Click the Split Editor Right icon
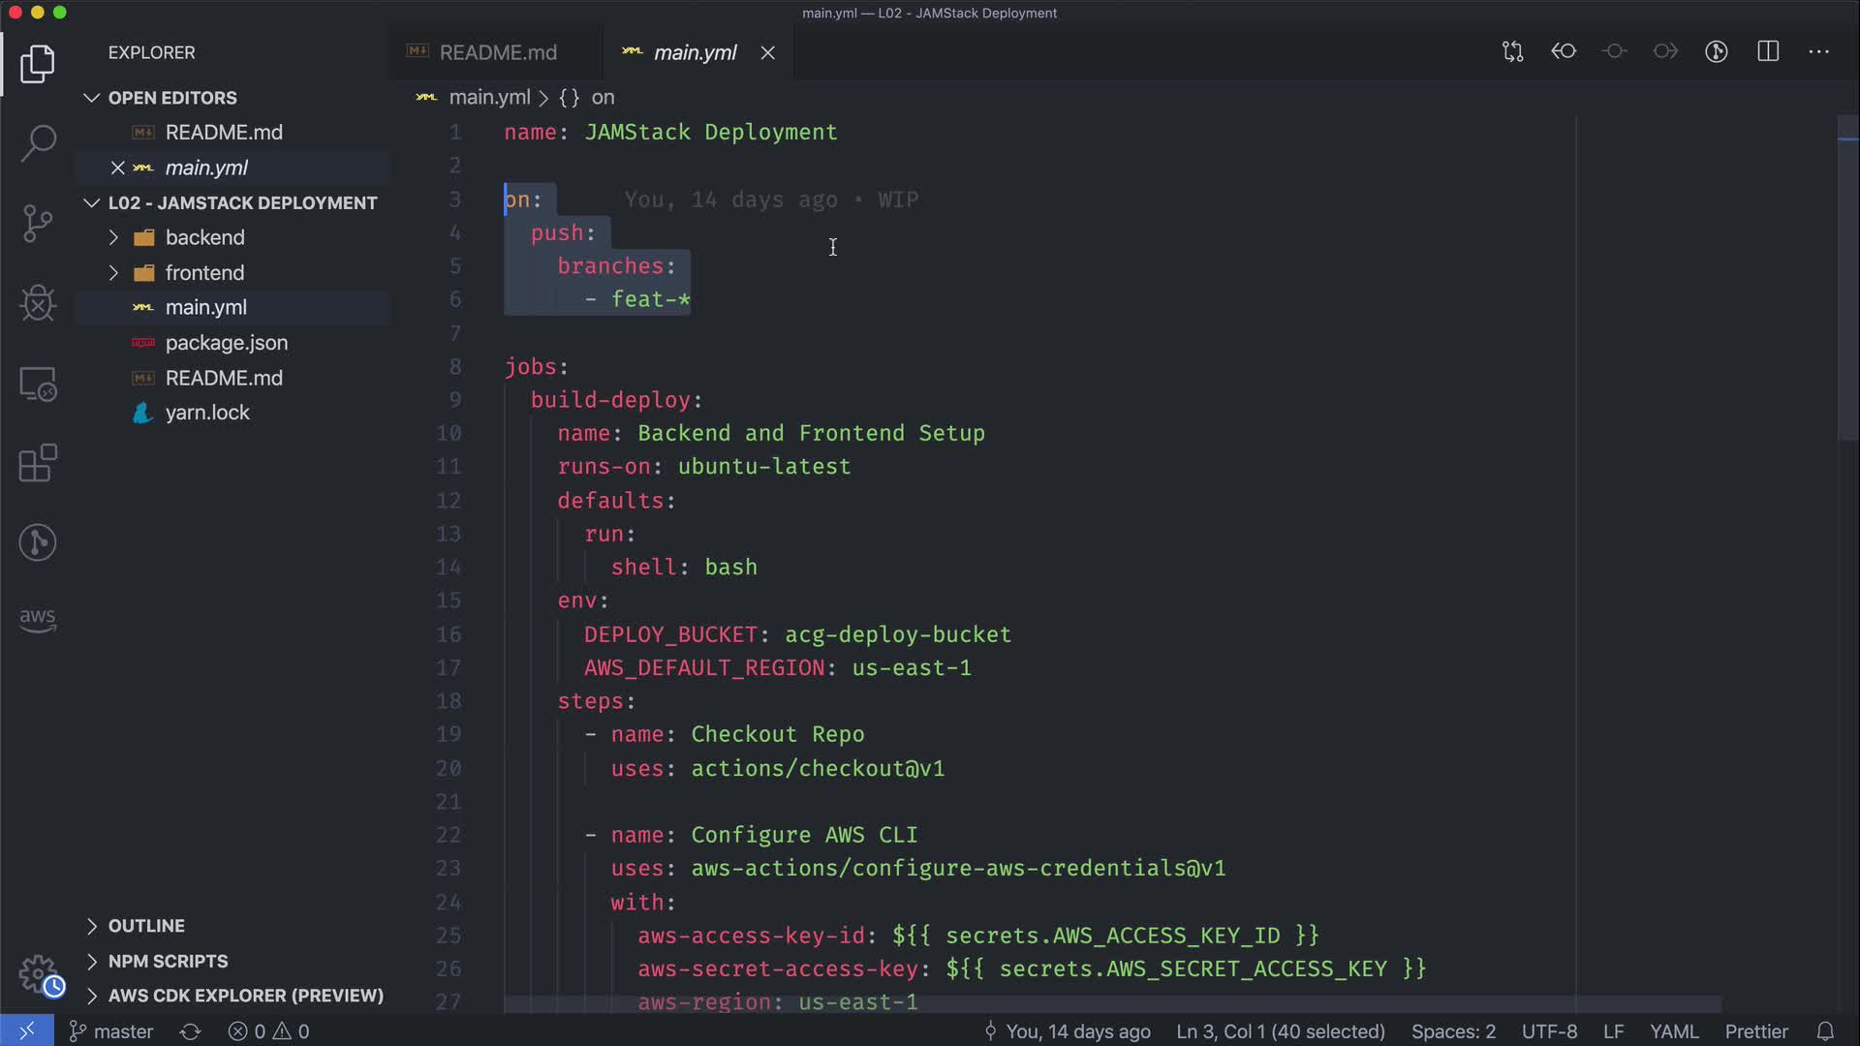1860x1046 pixels. (1768, 51)
